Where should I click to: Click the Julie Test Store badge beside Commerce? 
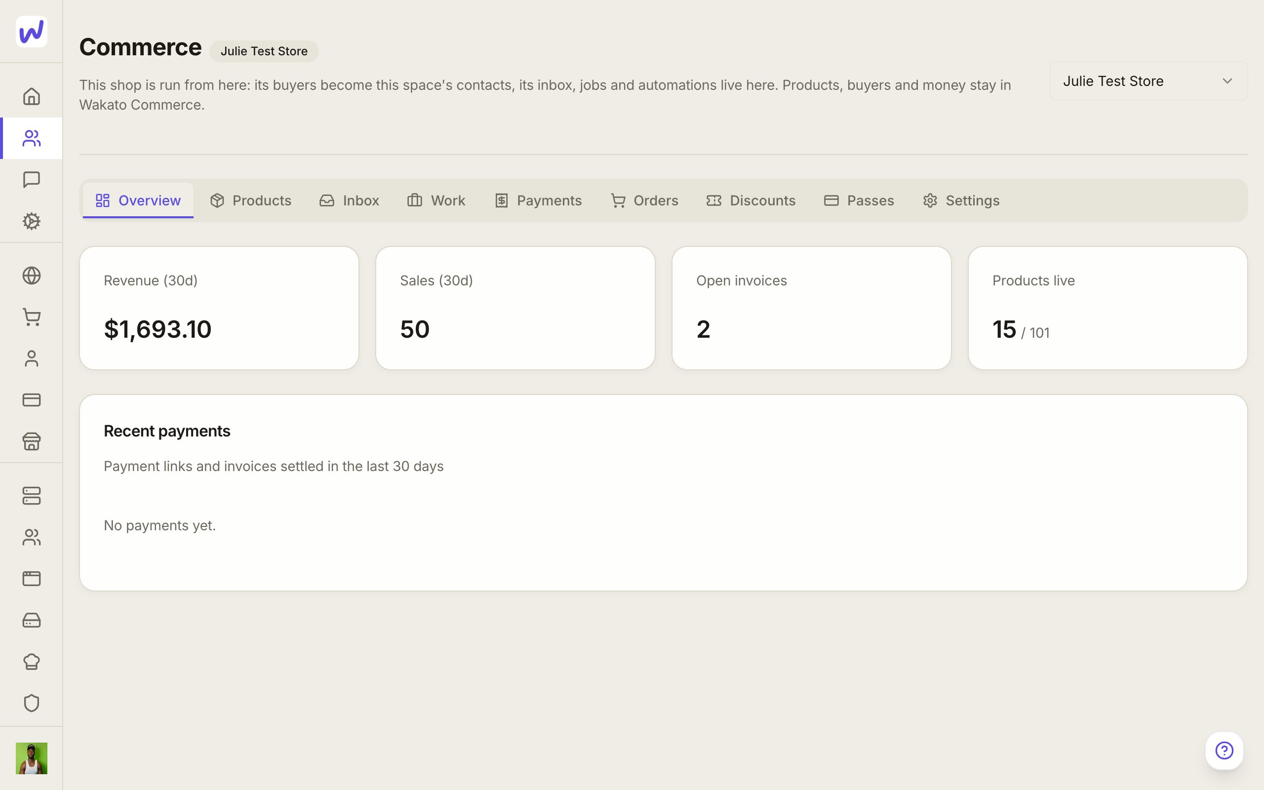264,51
